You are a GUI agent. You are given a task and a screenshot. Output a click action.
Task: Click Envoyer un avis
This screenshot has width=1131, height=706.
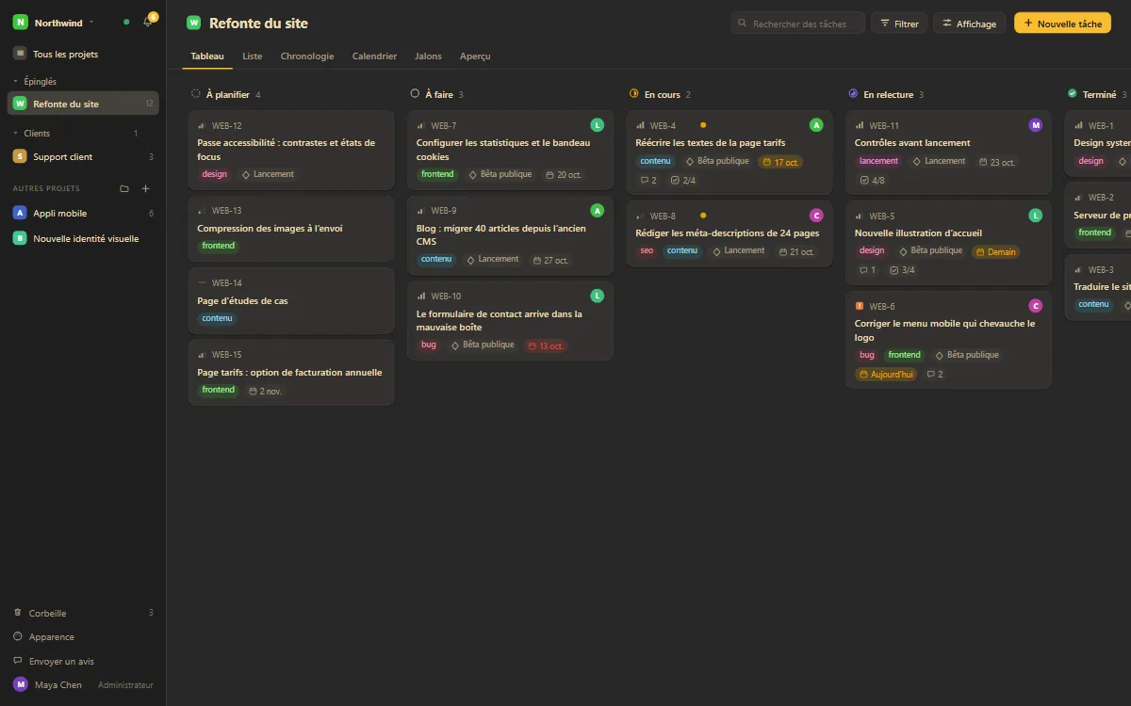(84, 662)
